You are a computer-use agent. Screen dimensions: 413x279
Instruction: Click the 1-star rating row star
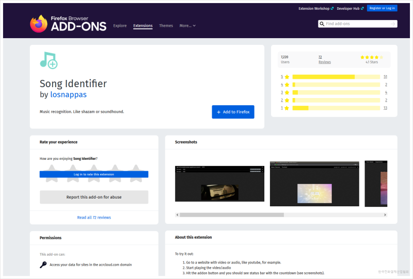pos(287,108)
